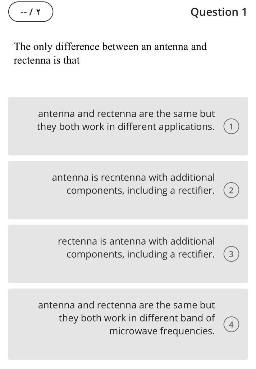Click the circle beside the first answer card
Screen dimensions: 256x369
click(x=231, y=126)
